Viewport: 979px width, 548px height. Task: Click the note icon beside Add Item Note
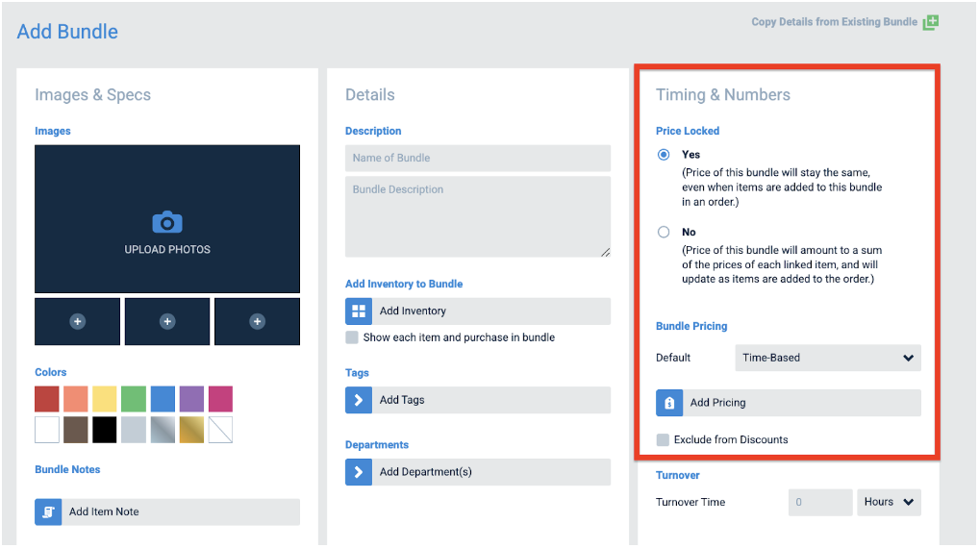48,511
